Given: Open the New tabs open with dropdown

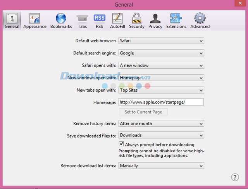Looking at the screenshot, I should point(161,90).
